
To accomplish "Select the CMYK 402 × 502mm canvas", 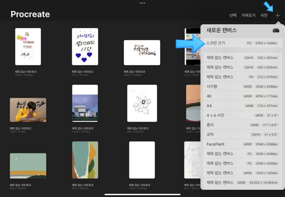I will 243,67.
